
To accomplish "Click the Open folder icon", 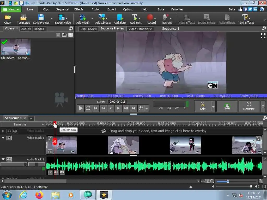I will click(8, 17).
